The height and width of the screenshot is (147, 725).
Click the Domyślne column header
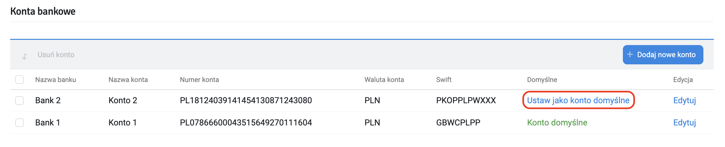(x=542, y=80)
